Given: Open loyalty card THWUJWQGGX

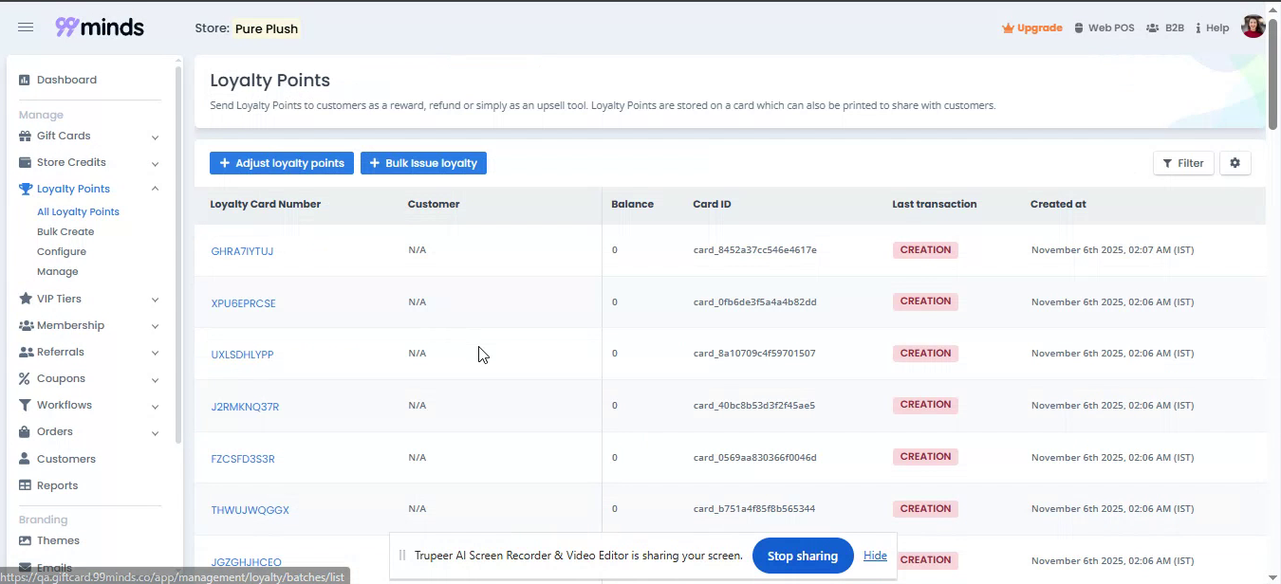Looking at the screenshot, I should pyautogui.click(x=250, y=510).
